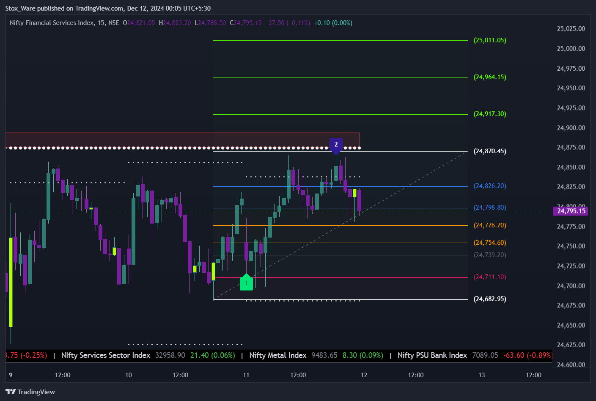The height and width of the screenshot is (401, 596).
Task: Click the Stox_Ware published on TradingView.com caption
Action: pos(108,8)
